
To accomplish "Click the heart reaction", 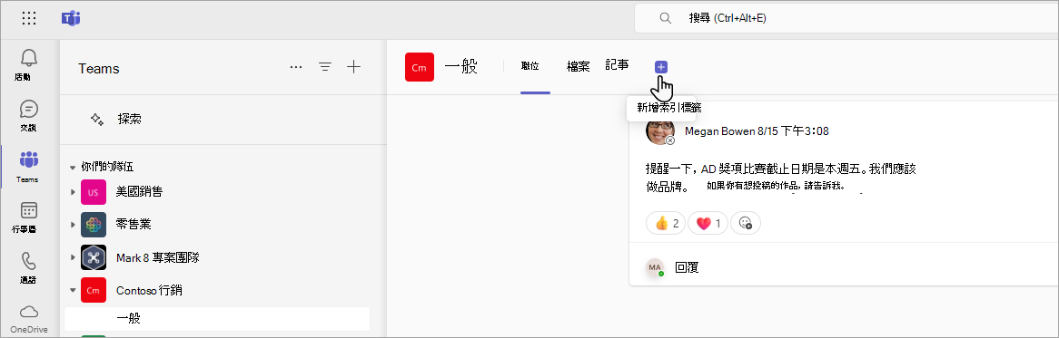I will pyautogui.click(x=708, y=223).
